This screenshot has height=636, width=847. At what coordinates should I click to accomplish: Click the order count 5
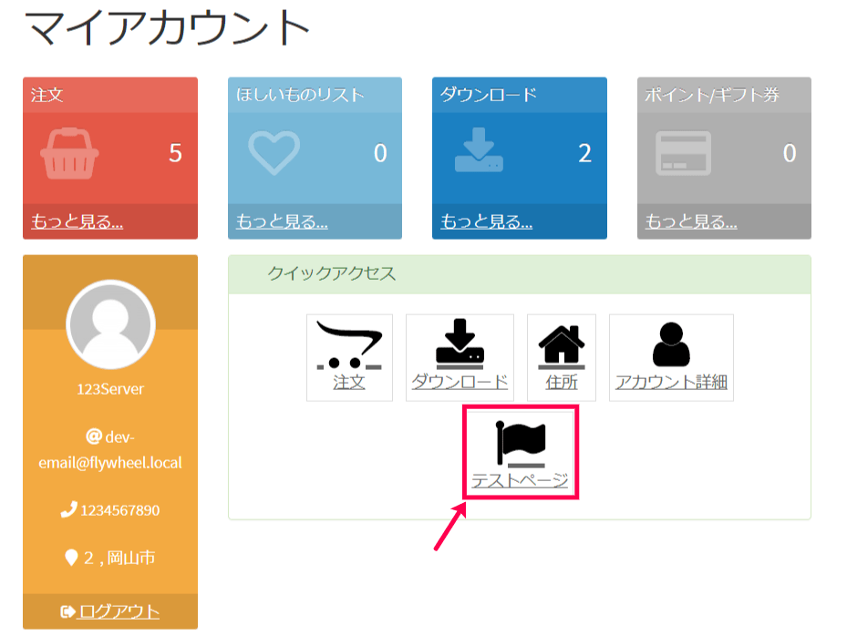(x=176, y=153)
